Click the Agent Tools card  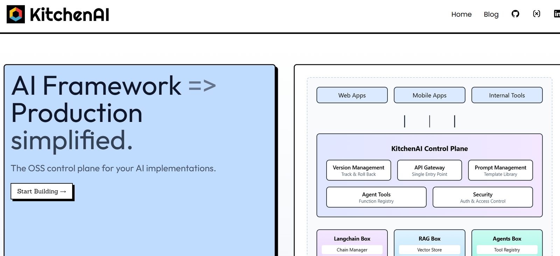[376, 197]
